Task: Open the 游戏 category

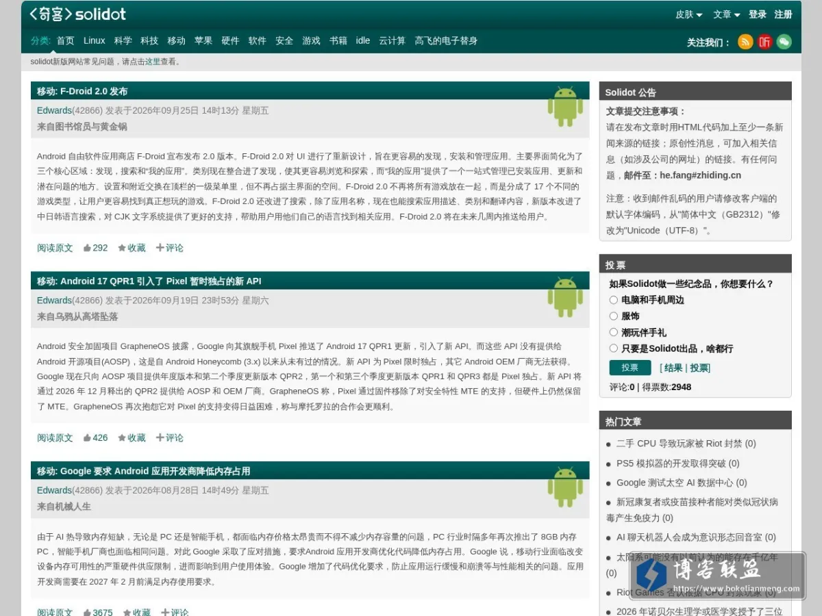Action: tap(312, 40)
